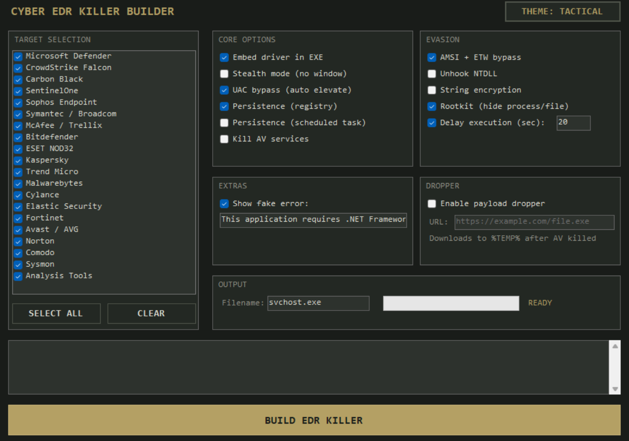Click the delay execution seconds field

coord(573,123)
